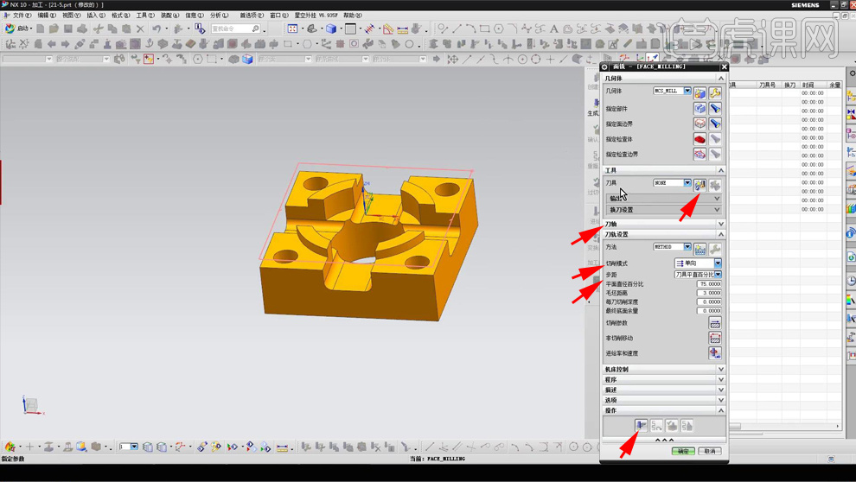Expand the 选项 section

point(664,400)
